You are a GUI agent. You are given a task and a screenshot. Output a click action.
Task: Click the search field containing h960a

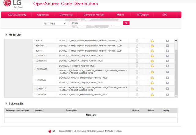(96, 23)
